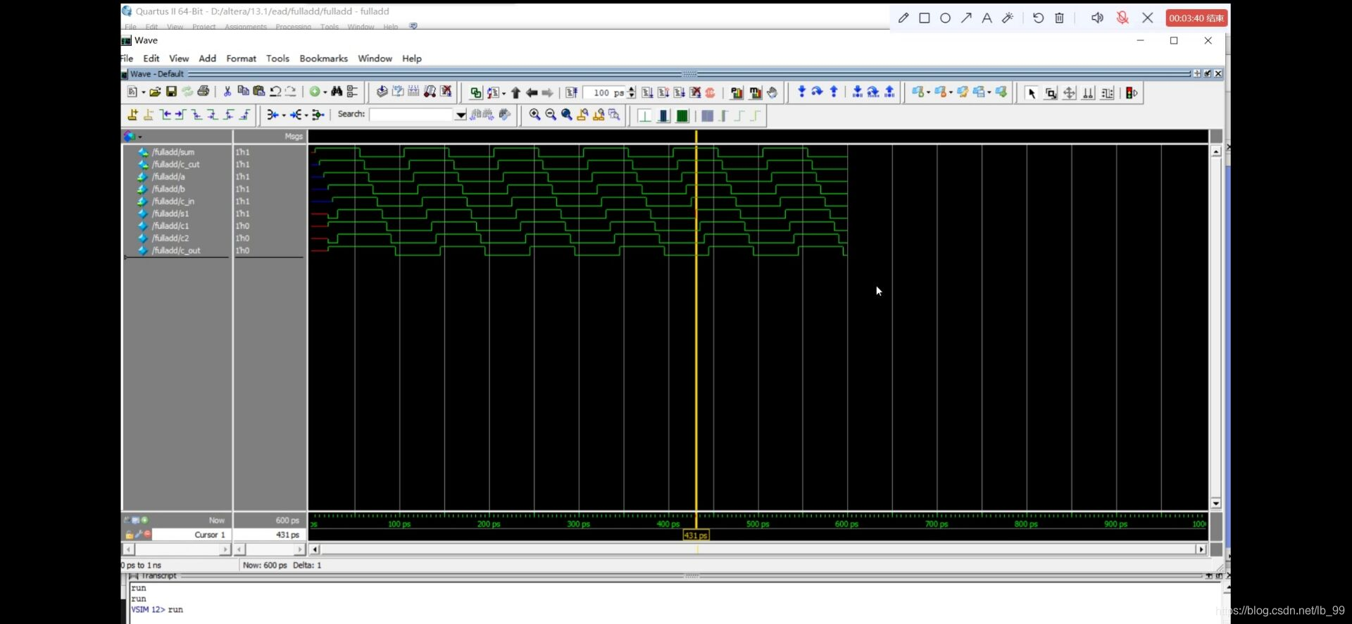Click the Paste toolbar icon

(x=258, y=92)
